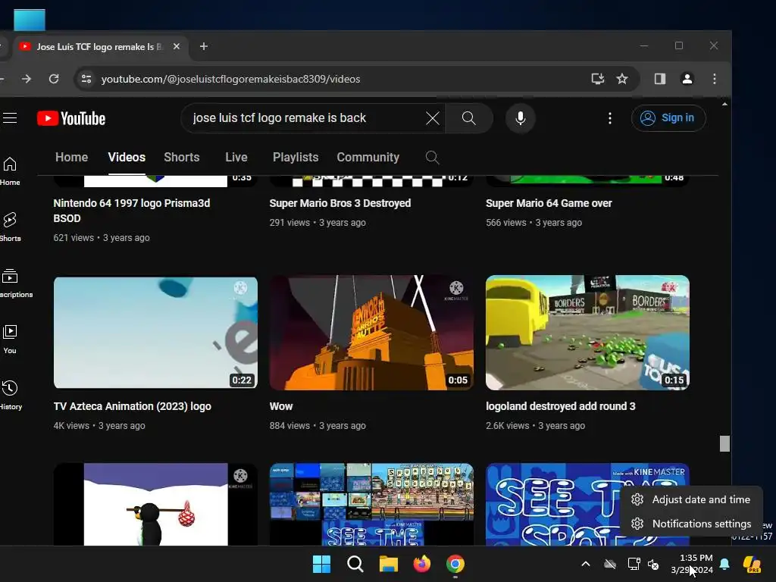The width and height of the screenshot is (776, 582).
Task: Open the Community channel tab
Action: (x=368, y=158)
